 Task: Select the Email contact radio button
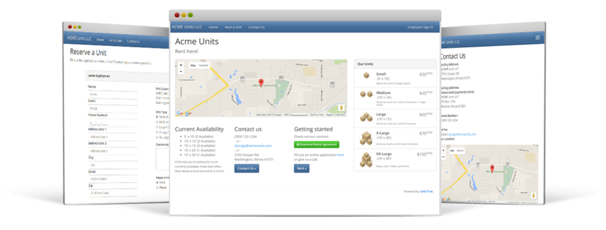click(157, 181)
